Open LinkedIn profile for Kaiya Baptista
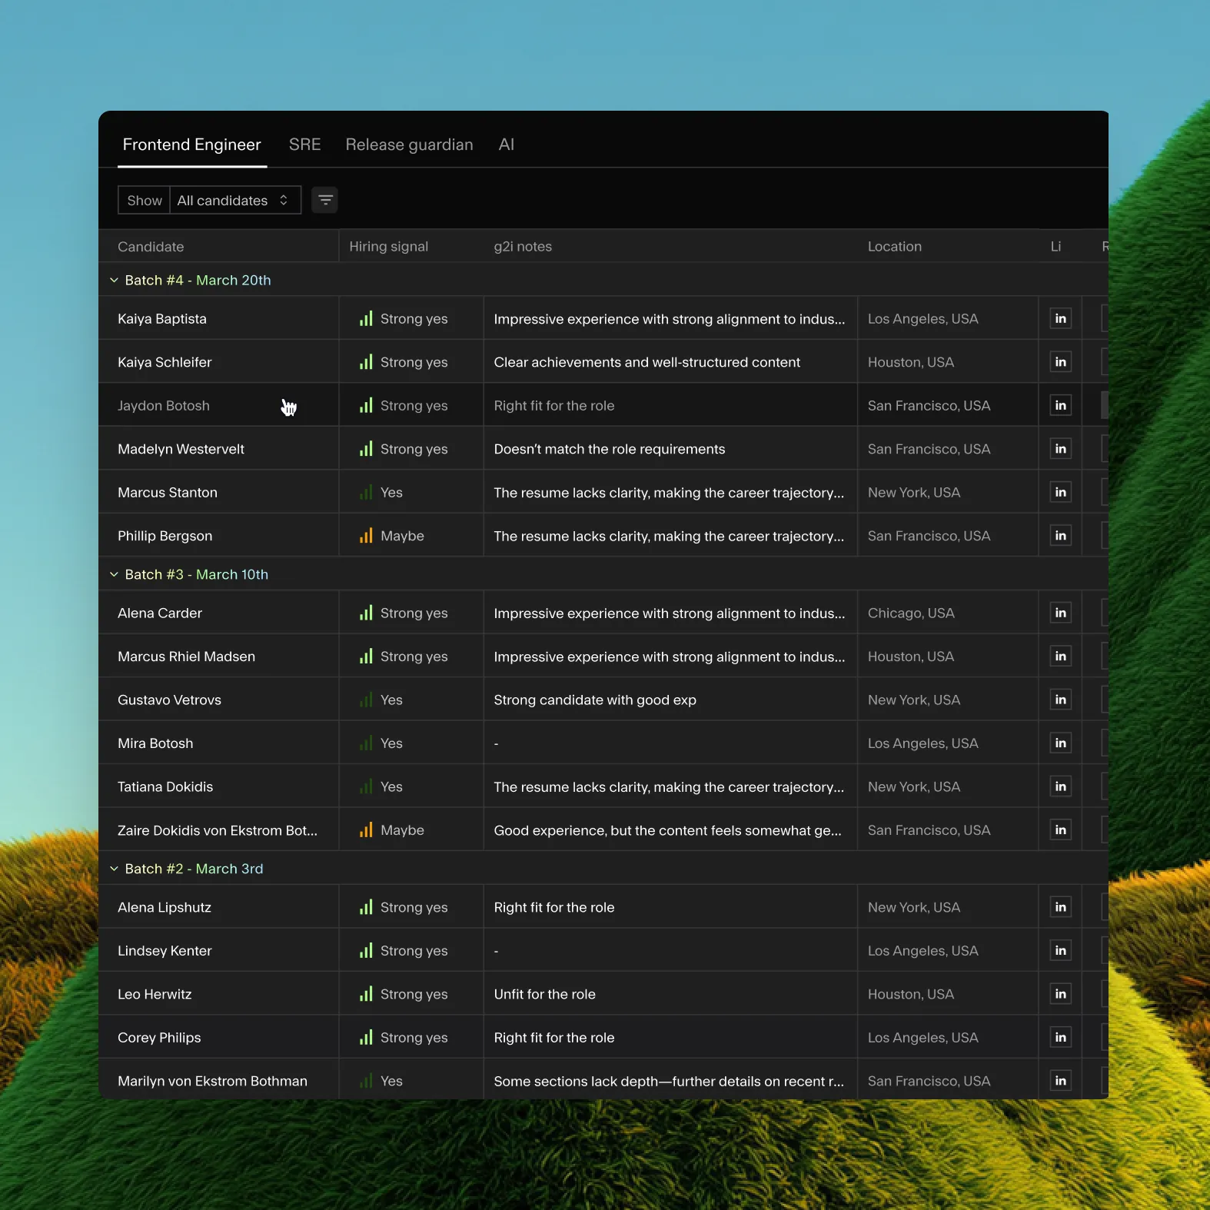The image size is (1210, 1210). click(x=1060, y=318)
